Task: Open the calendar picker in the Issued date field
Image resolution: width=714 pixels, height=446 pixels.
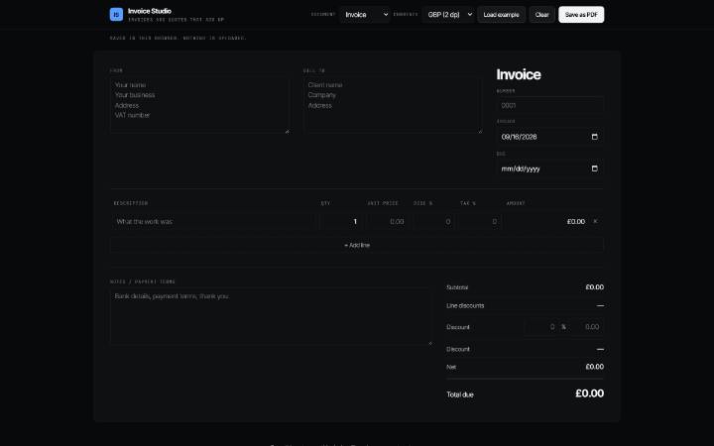Action: (x=594, y=137)
